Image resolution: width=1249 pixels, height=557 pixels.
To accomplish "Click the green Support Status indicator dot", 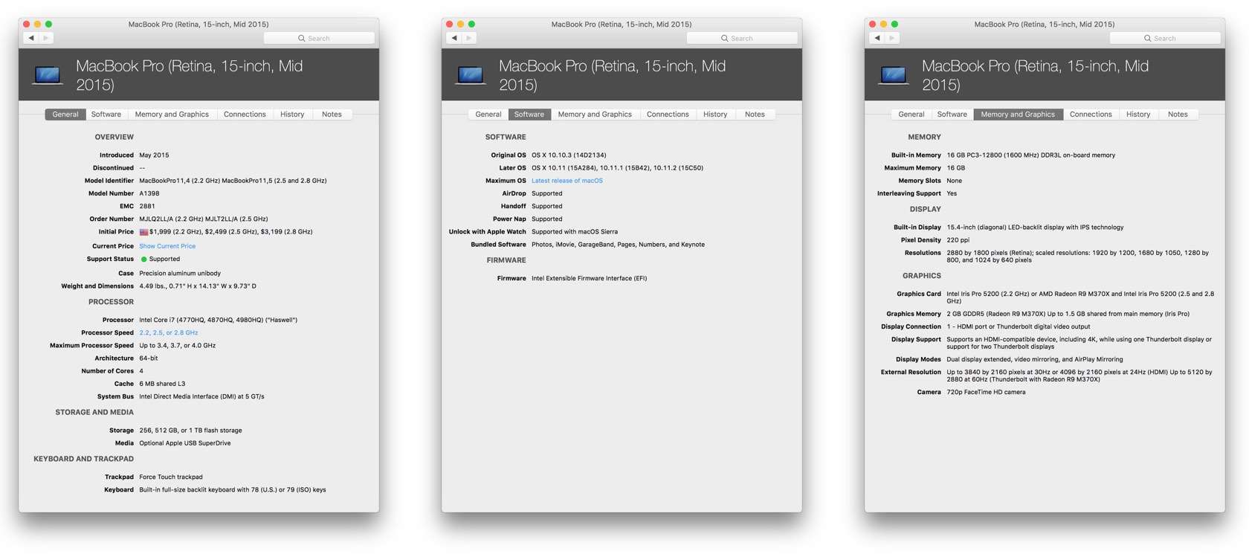I will tap(143, 260).
